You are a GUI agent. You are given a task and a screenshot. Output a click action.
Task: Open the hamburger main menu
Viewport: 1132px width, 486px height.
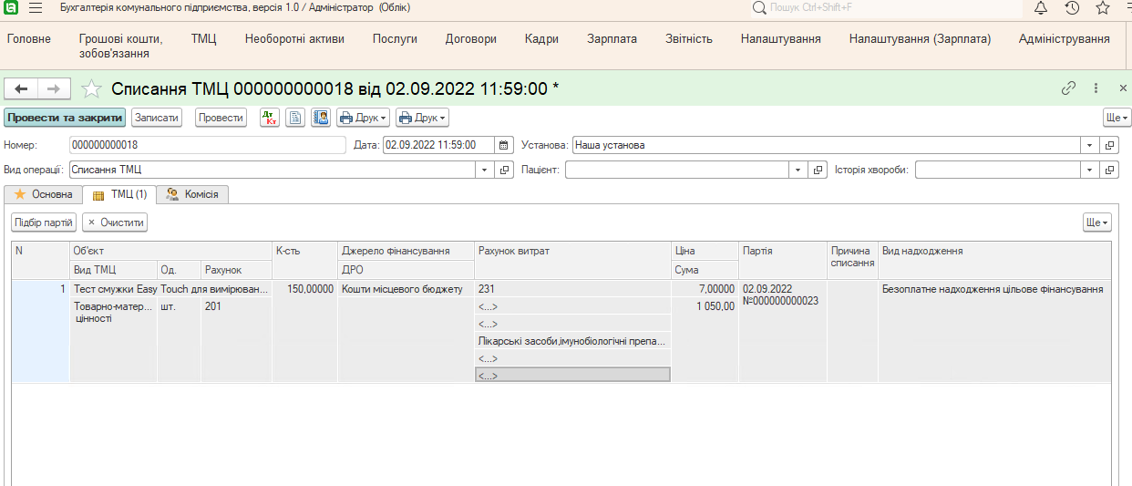(x=36, y=8)
